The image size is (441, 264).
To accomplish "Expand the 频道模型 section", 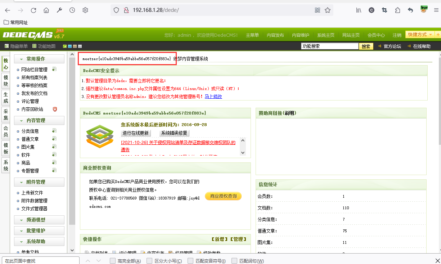I will coord(39,220).
